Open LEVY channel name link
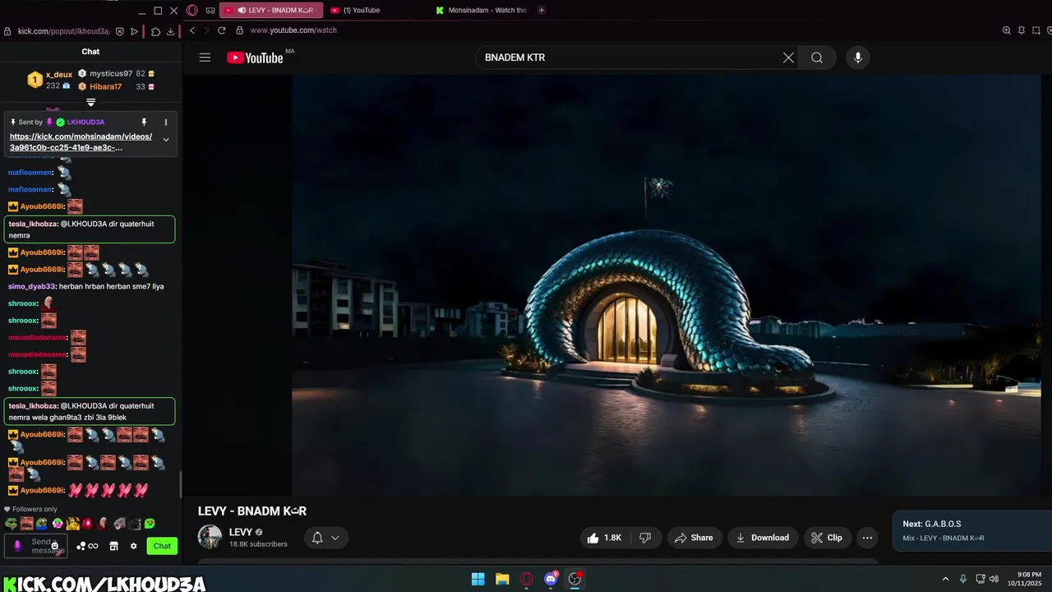This screenshot has height=592, width=1052. [240, 532]
